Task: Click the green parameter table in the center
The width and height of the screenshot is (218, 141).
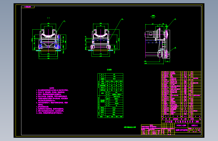Action: [x=110, y=96]
